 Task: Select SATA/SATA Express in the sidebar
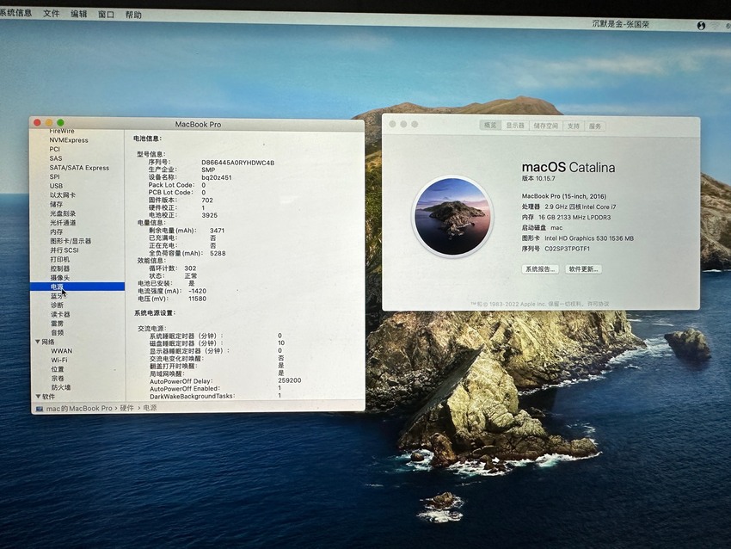pyautogui.click(x=79, y=168)
